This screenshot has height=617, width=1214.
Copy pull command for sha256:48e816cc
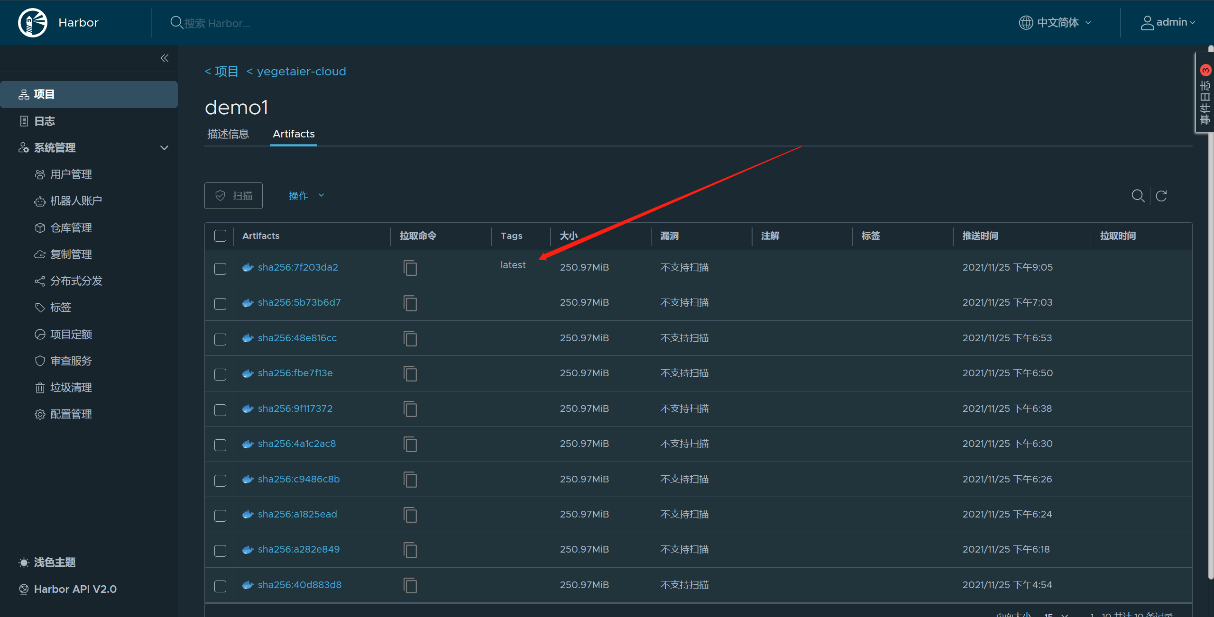coord(410,338)
